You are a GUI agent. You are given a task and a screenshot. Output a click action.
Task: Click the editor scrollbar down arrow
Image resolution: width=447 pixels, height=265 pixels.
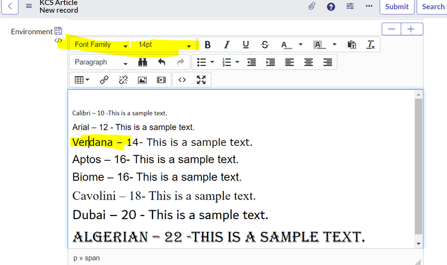[418, 244]
